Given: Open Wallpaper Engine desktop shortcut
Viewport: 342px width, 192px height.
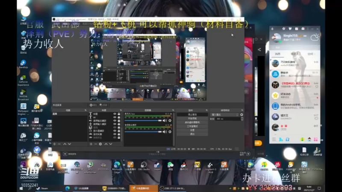Looking at the screenshot, I should pos(24,109).
